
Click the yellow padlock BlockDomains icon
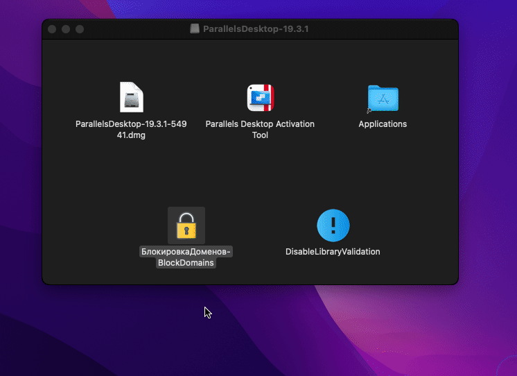(186, 225)
